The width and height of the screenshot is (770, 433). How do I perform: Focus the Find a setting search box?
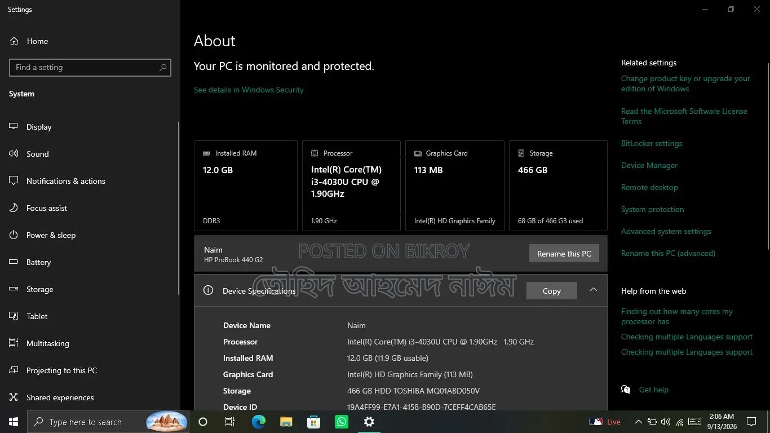90,68
